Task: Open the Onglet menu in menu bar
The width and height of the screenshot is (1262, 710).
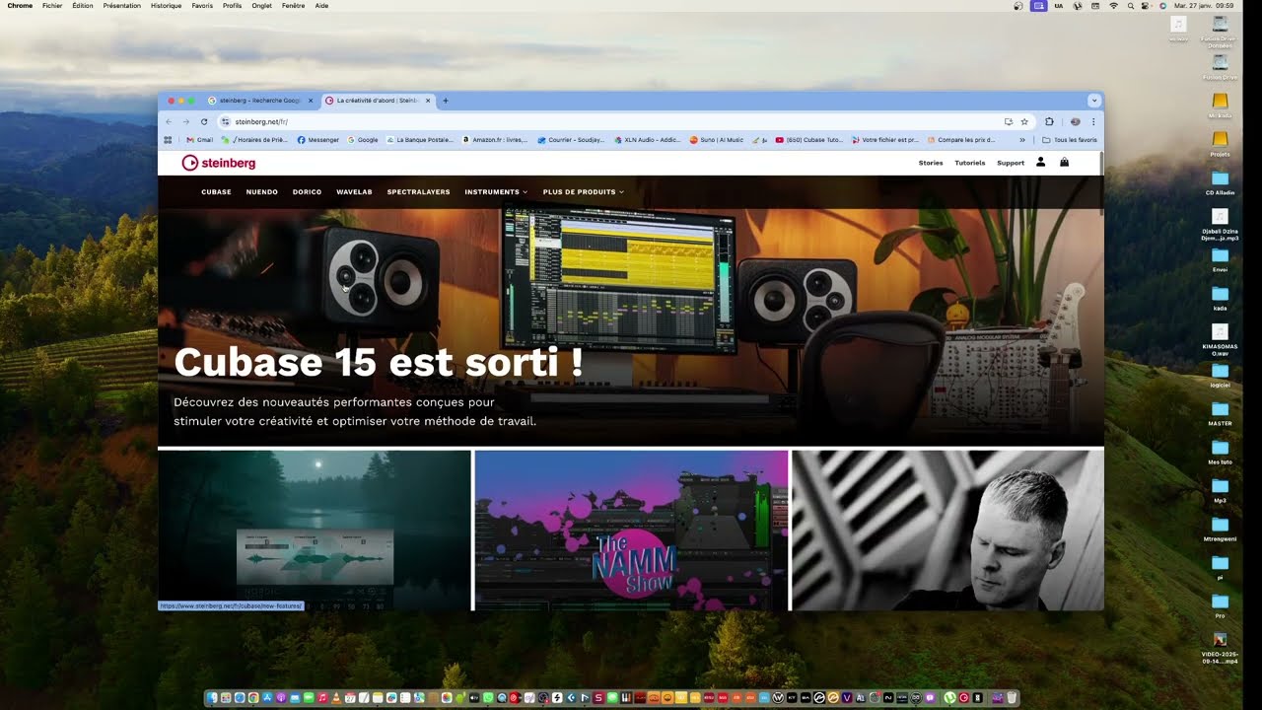Action: 261,6
